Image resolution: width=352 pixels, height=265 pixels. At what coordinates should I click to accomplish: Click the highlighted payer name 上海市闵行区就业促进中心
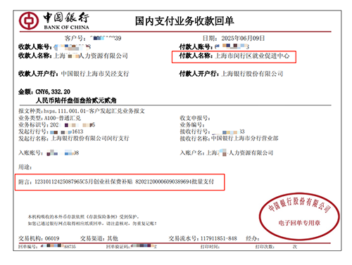click(252, 56)
